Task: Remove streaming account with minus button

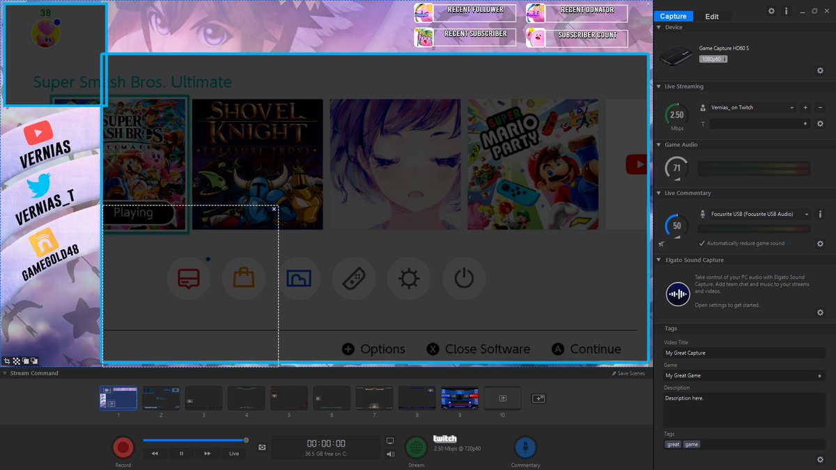Action: [x=820, y=108]
